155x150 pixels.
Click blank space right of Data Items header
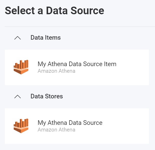[x=107, y=38]
